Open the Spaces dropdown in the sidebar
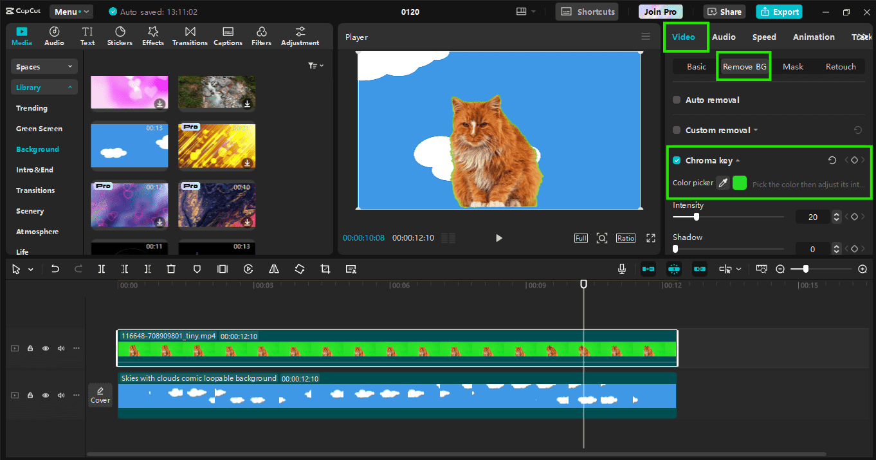Screen dimensions: 876x460 tap(44, 66)
